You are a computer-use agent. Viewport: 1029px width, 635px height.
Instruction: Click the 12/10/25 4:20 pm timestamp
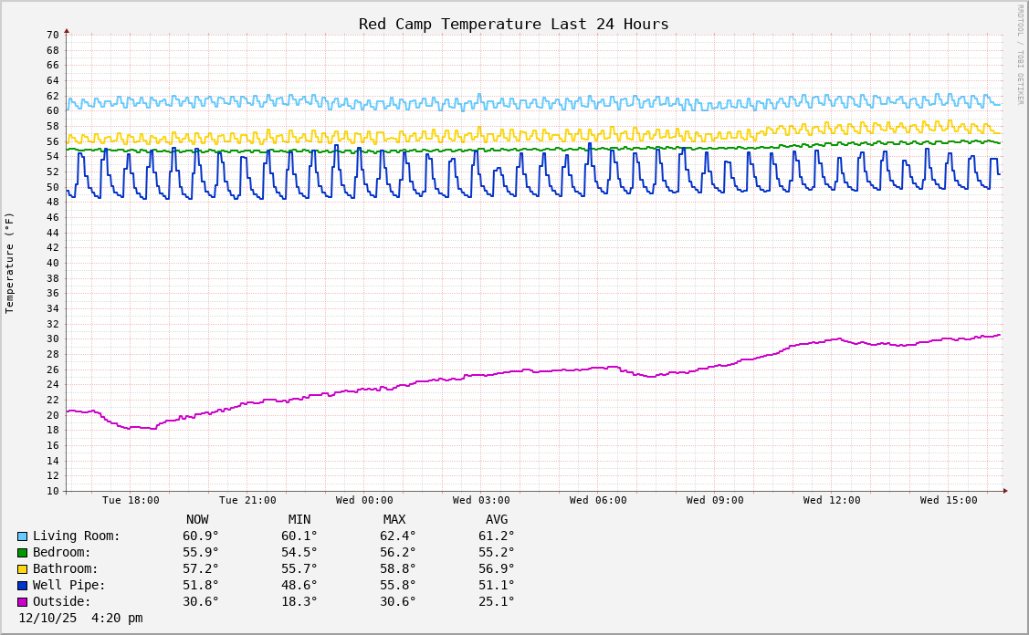point(80,619)
